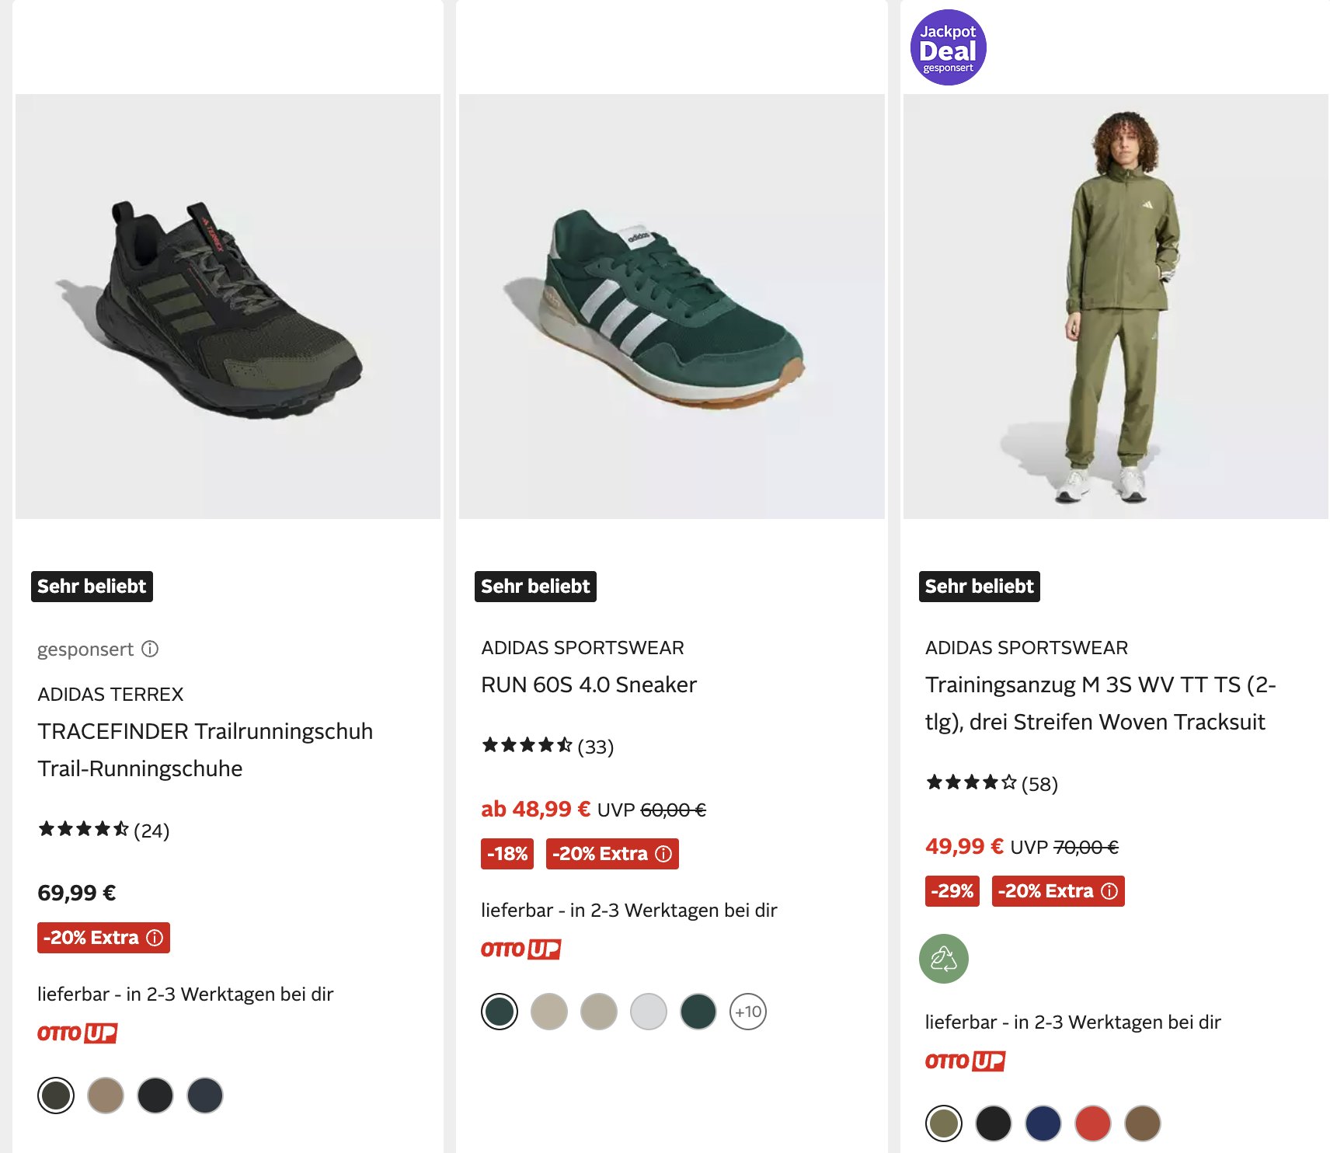The height and width of the screenshot is (1153, 1330).
Task: Click the Jackpot Deal badge
Action: [948, 47]
